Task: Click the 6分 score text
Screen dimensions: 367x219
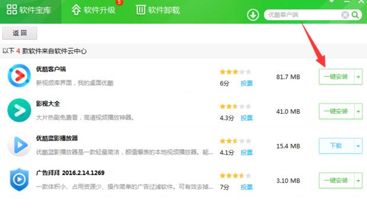Action: 224,83
